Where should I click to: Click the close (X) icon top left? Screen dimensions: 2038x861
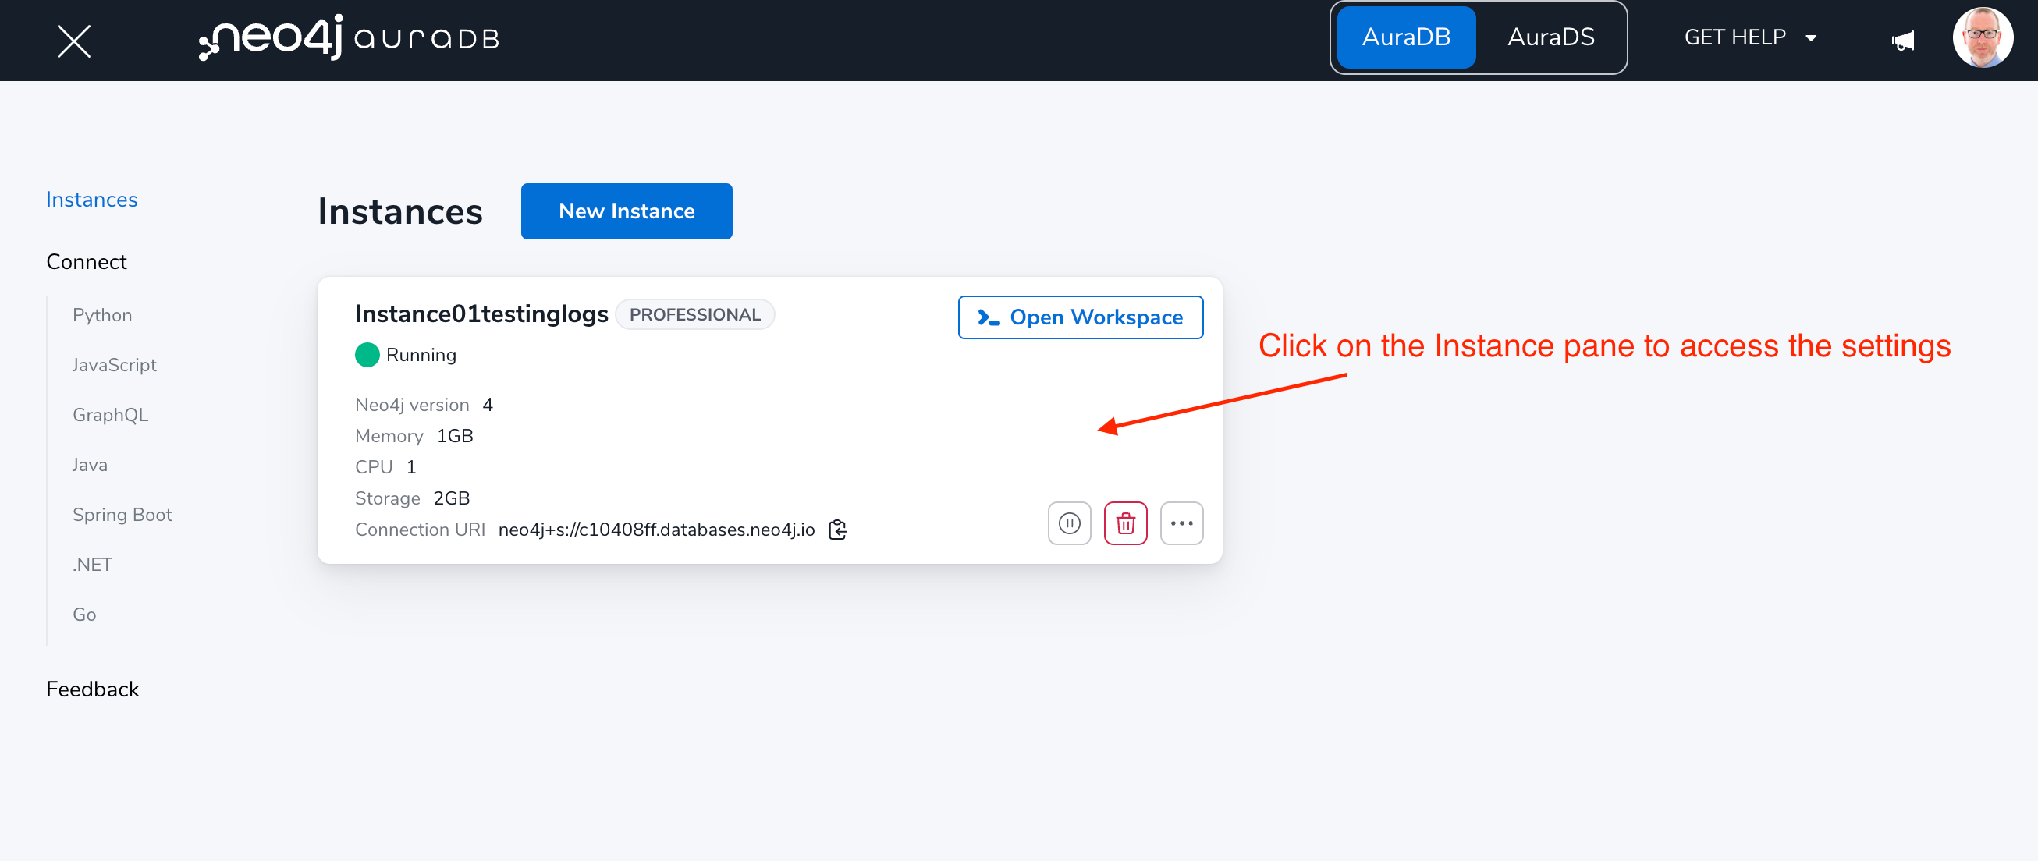pos(73,39)
